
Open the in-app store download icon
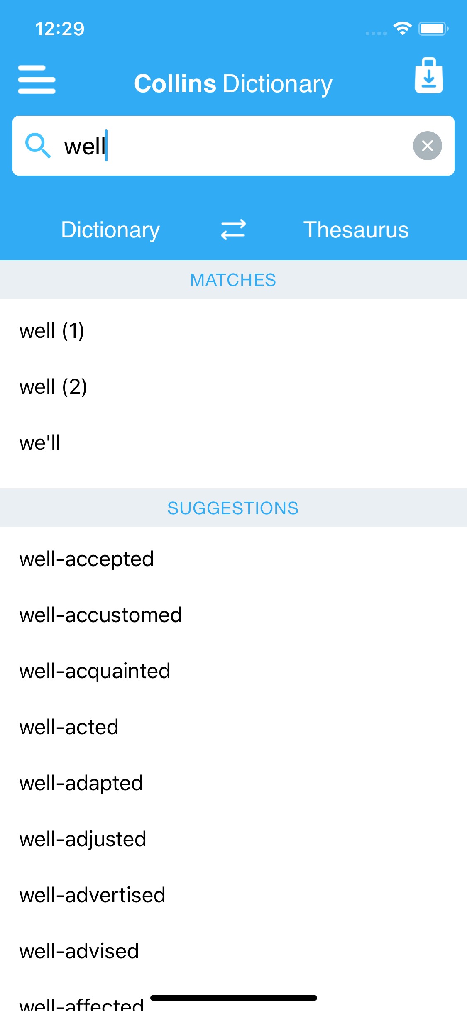pos(429,77)
